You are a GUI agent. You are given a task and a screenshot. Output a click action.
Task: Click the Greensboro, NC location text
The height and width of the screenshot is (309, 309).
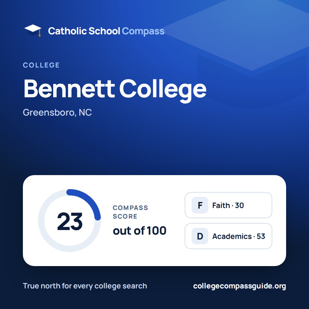[x=57, y=112]
